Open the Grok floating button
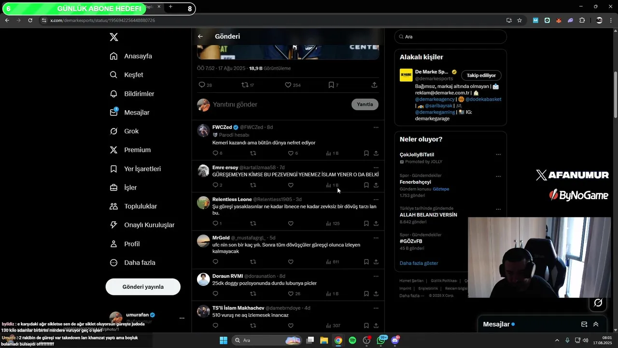 [x=598, y=303]
